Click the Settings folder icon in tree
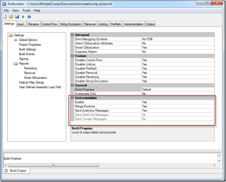 click(11, 35)
